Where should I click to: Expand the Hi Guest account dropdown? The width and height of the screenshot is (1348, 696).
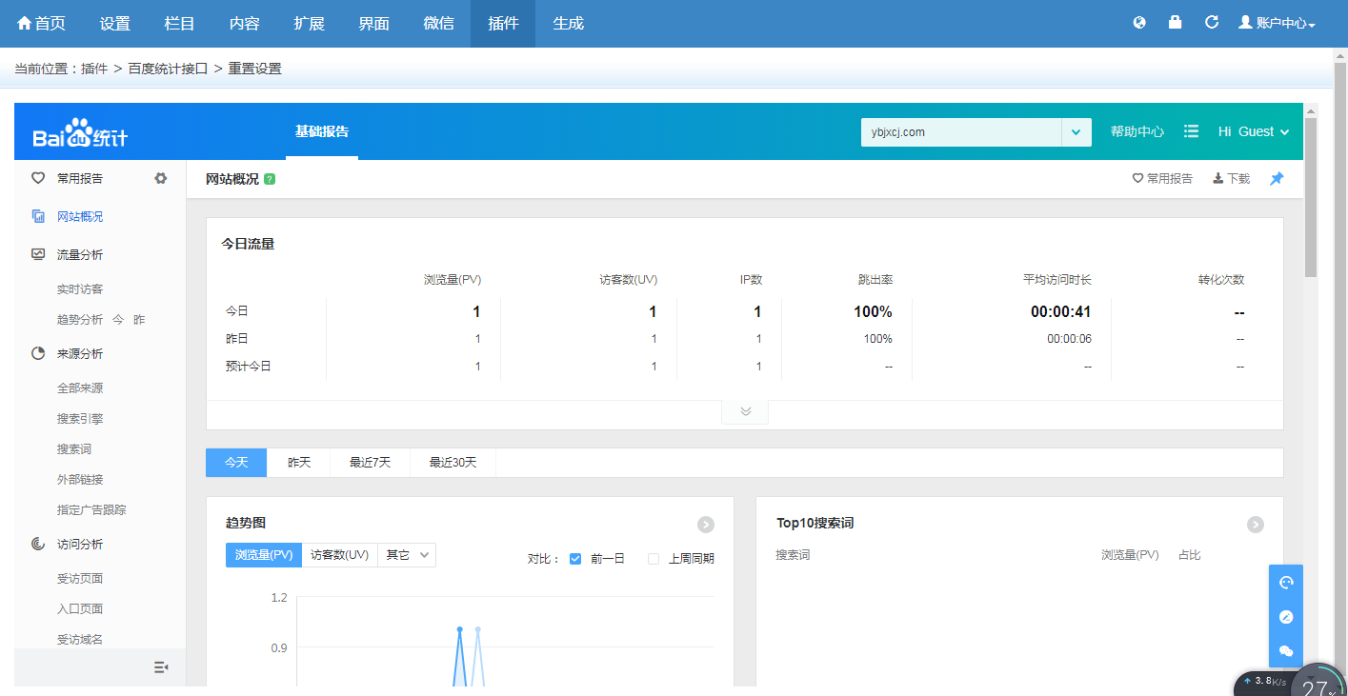click(x=1253, y=131)
